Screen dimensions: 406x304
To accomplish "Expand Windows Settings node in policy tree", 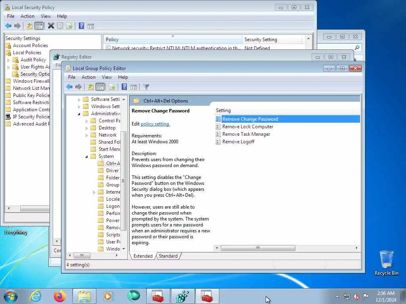I will pyautogui.click(x=79, y=106).
